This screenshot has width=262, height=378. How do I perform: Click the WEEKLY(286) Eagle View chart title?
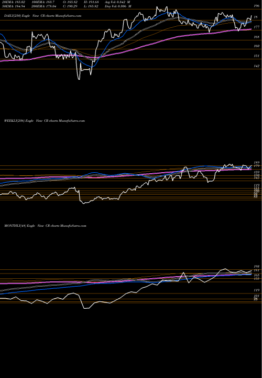pyautogui.click(x=45, y=121)
